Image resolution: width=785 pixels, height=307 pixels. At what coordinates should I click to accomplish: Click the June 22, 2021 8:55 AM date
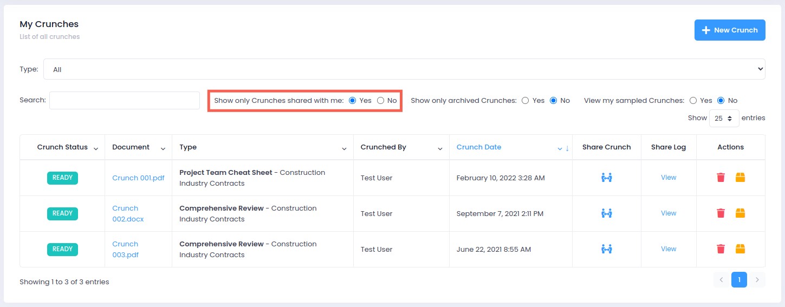494,249
